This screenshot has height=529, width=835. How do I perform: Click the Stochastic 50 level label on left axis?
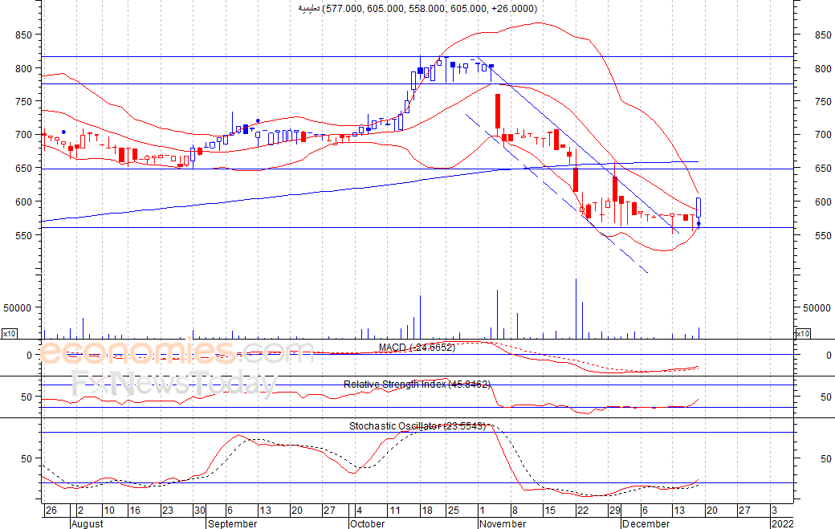click(26, 458)
